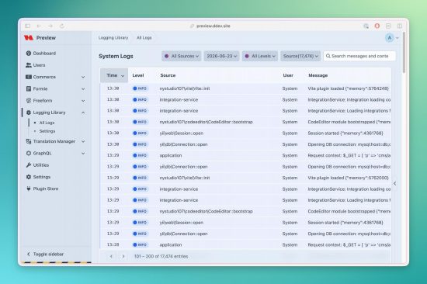Click the 13:30 CodeEditor::bootstrap source cell
The width and height of the screenshot is (427, 284).
point(207,122)
